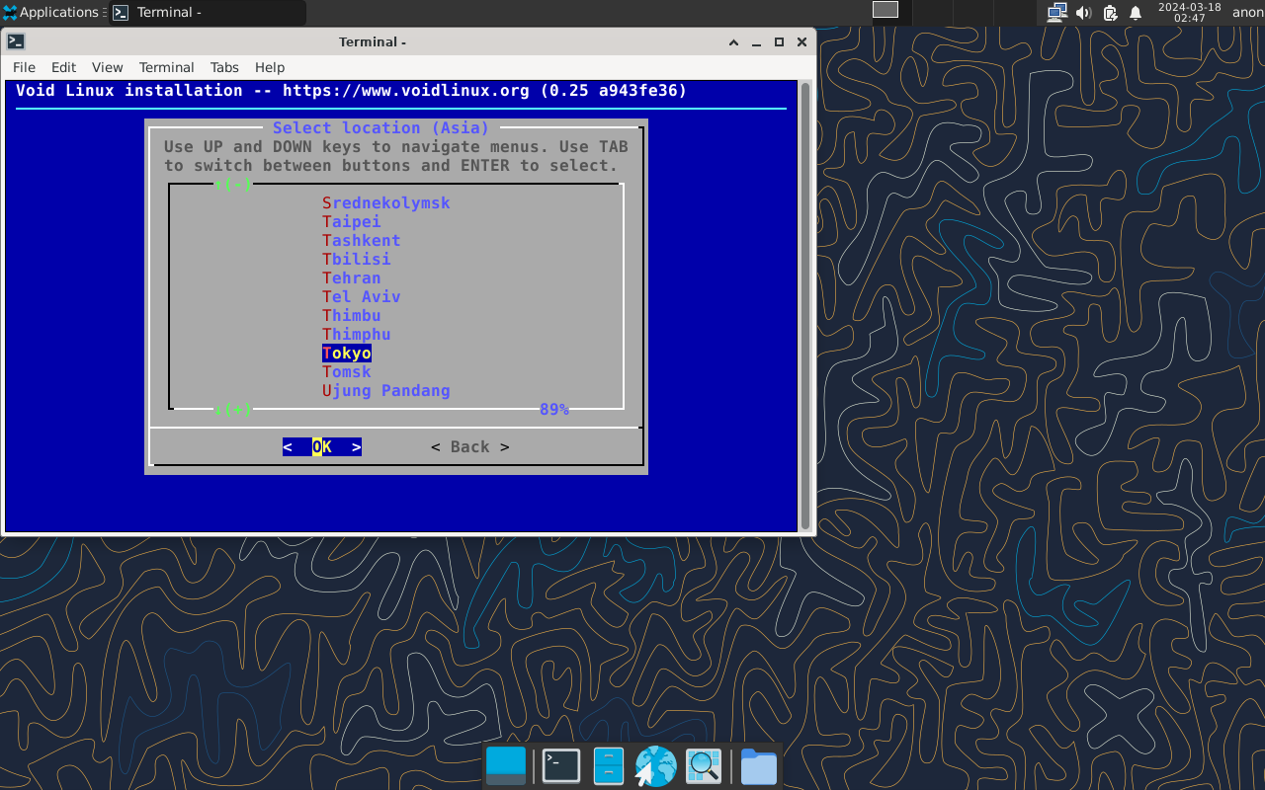Screen dimensions: 1265x790
Task: Click the window shade up-arrow title button
Action: coord(733,42)
